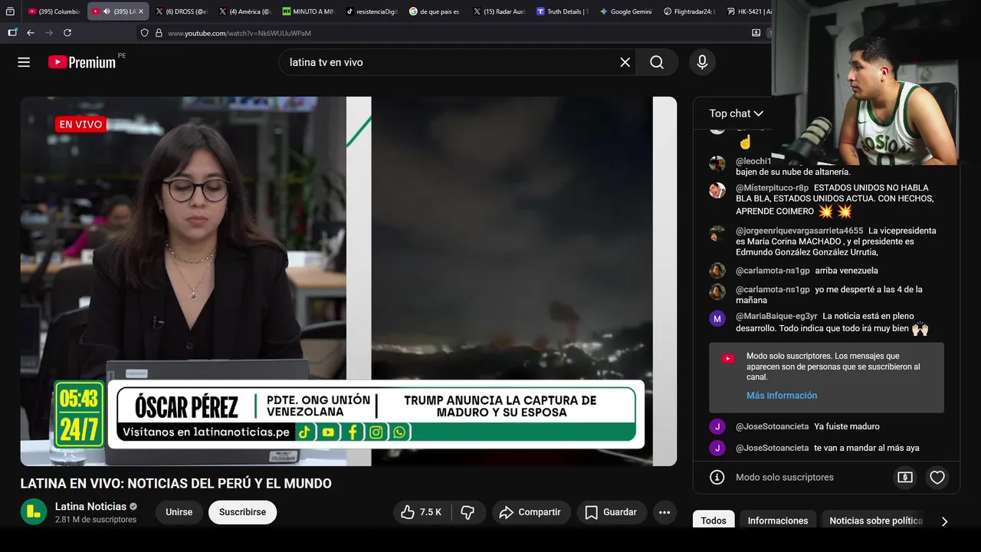Open the YouTube guide hamburger menu
The image size is (981, 552).
pyautogui.click(x=24, y=62)
